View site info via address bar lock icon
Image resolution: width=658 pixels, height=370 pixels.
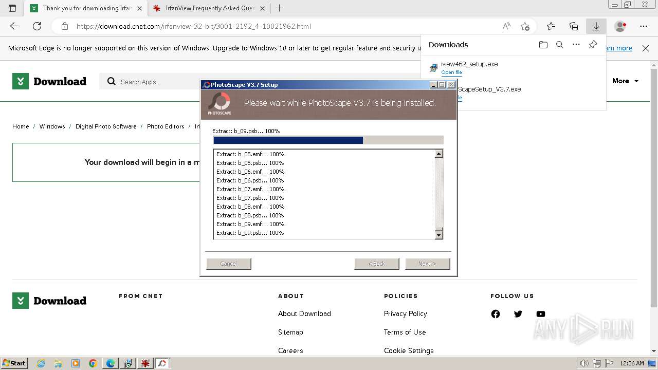tap(64, 26)
